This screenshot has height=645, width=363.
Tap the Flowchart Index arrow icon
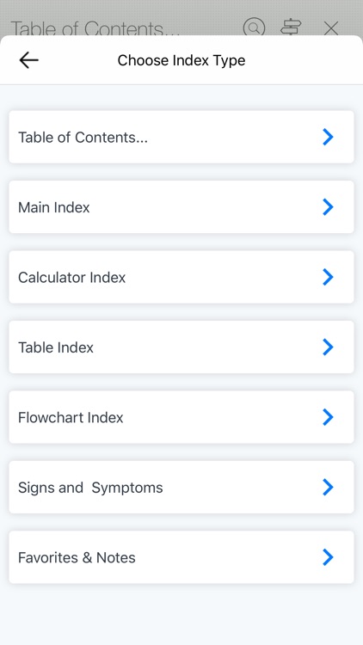click(328, 417)
